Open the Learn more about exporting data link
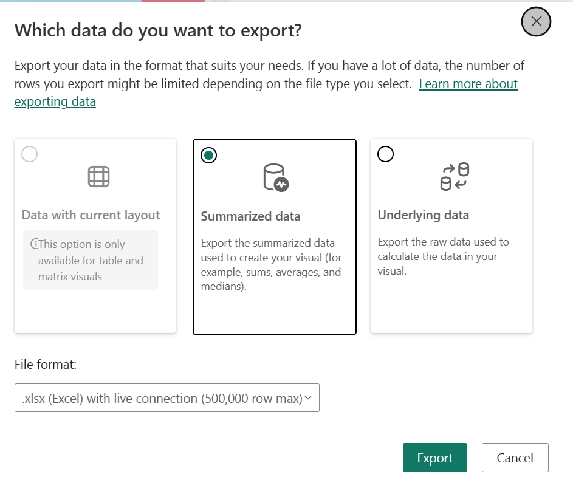This screenshot has height=488, width=573. pos(468,84)
